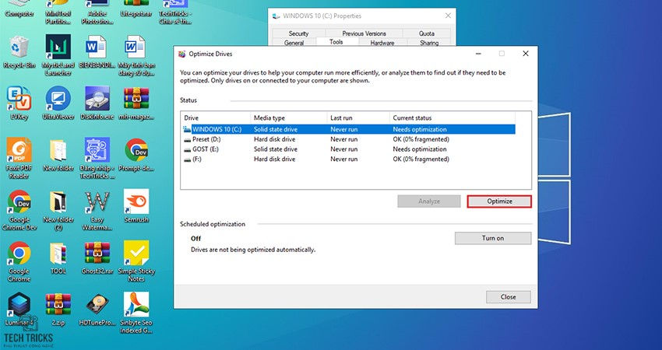Select the BIENBANDI Word document icon

(x=97, y=52)
